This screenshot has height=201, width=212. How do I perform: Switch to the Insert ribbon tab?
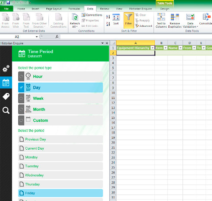coord(35,9)
